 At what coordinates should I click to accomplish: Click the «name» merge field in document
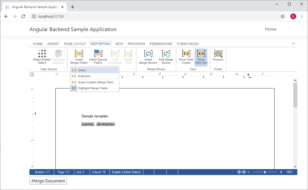coord(88,124)
